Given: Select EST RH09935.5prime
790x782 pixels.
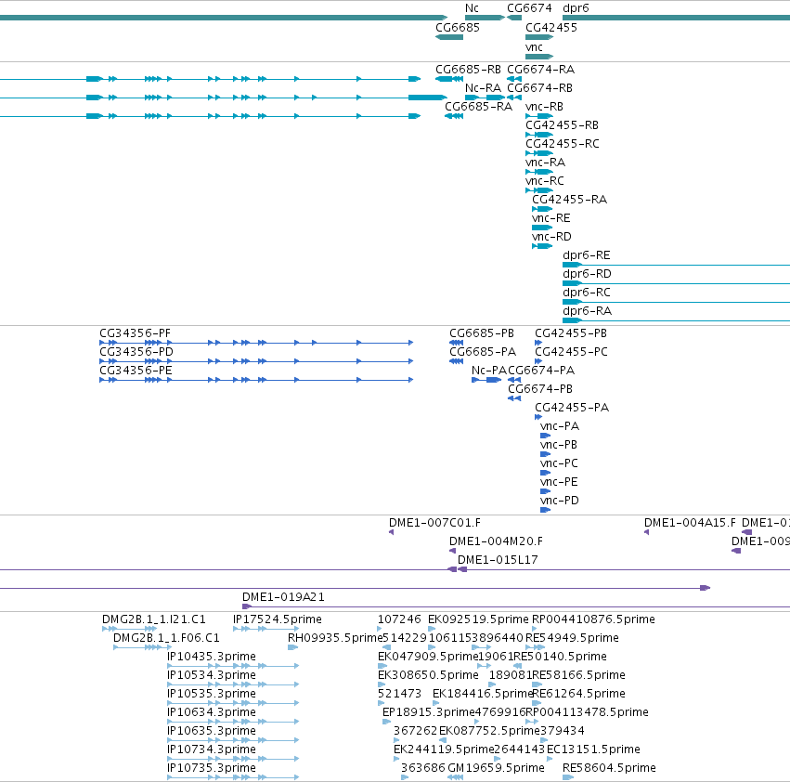Looking at the screenshot, I should click(335, 638).
